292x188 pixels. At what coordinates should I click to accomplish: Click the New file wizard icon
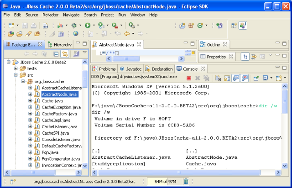pyautogui.click(x=11, y=26)
